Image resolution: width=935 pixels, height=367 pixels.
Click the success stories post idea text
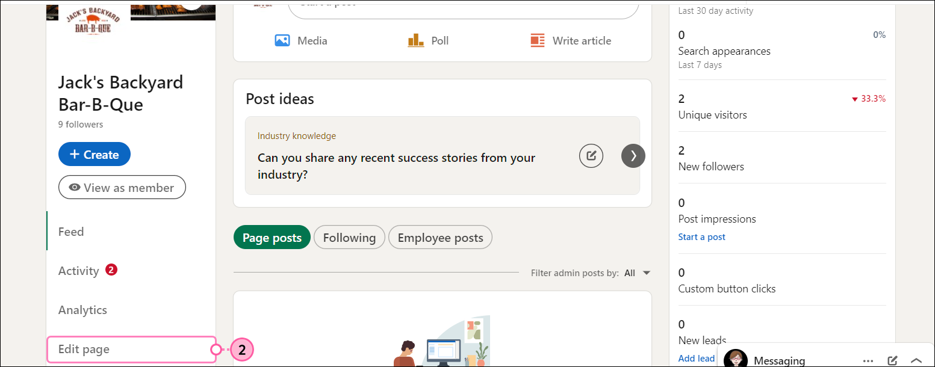pos(396,166)
